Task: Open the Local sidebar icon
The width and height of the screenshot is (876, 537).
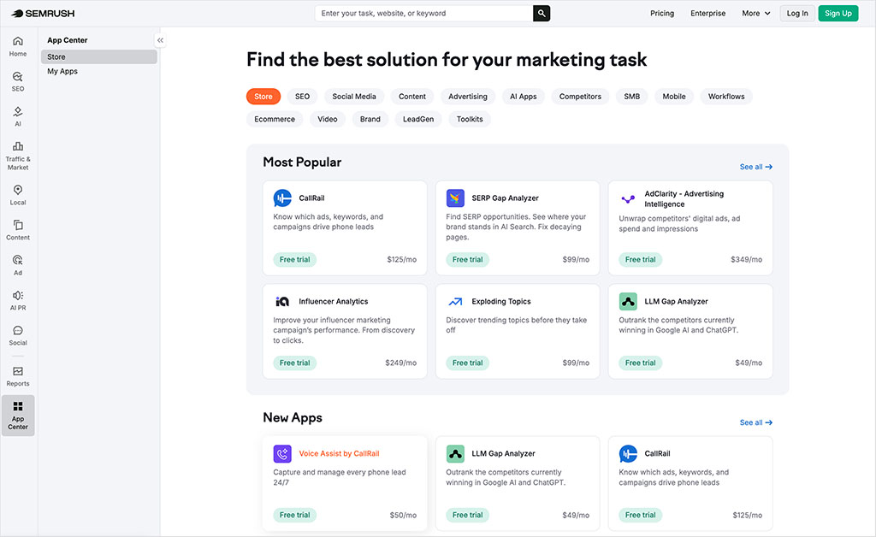Action: tap(18, 195)
